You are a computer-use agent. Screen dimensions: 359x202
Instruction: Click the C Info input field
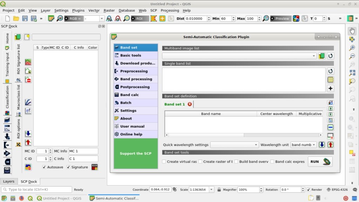(83, 159)
